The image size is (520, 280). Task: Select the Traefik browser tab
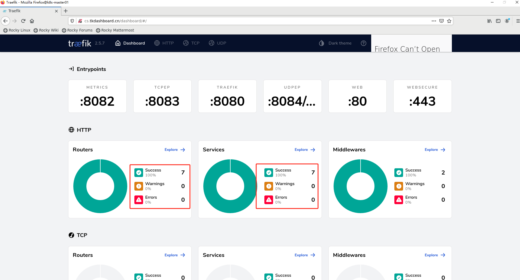(x=31, y=11)
